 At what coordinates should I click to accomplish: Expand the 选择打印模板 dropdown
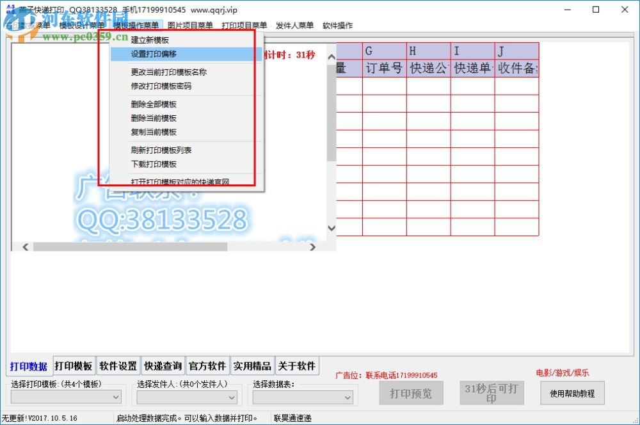(66, 397)
